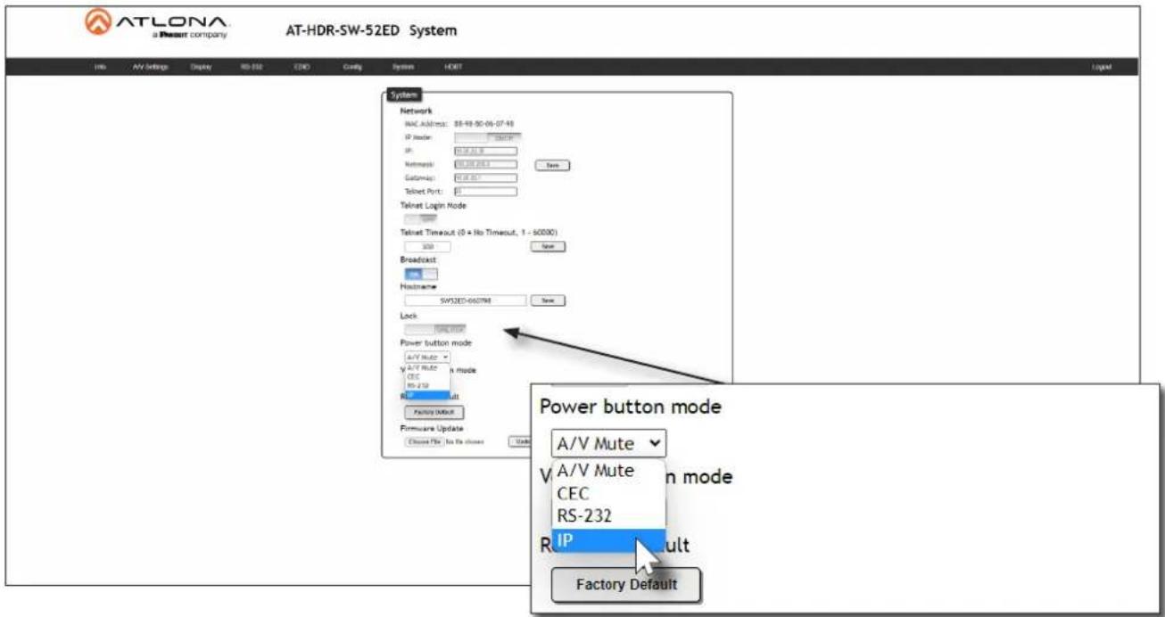Open the RS-232 menu page
Image resolution: width=1165 pixels, height=617 pixels.
251,68
